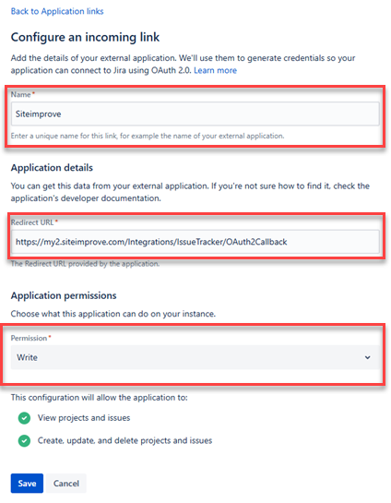This screenshot has width=391, height=503.
Task: Click the hint text about entering a unique name
Action: coord(148,136)
